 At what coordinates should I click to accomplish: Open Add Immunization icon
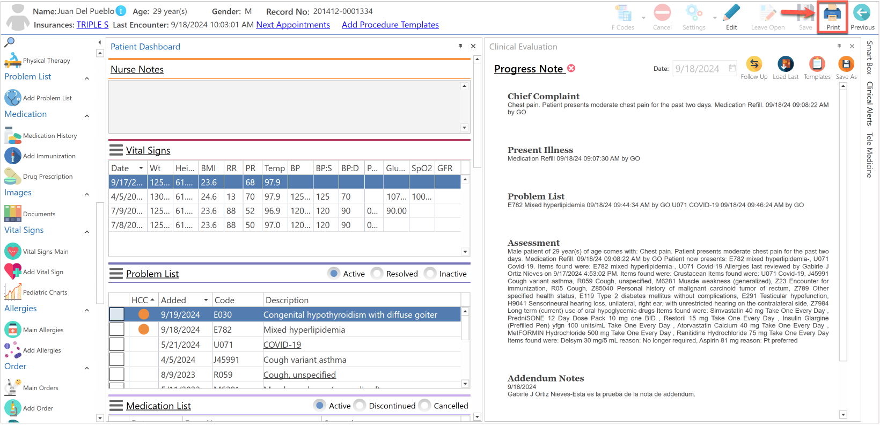pos(13,156)
